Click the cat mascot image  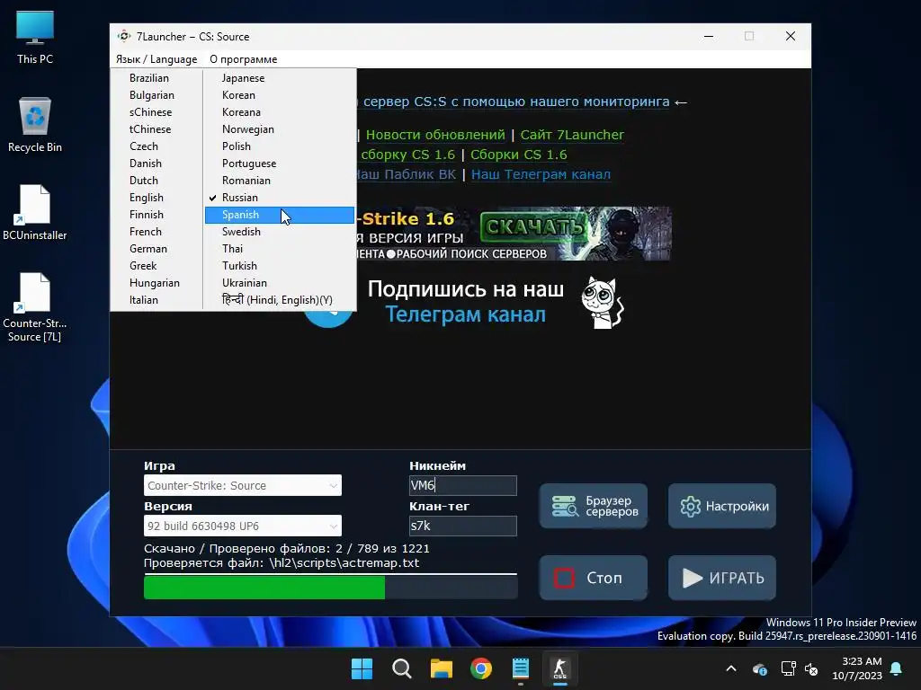pyautogui.click(x=603, y=302)
